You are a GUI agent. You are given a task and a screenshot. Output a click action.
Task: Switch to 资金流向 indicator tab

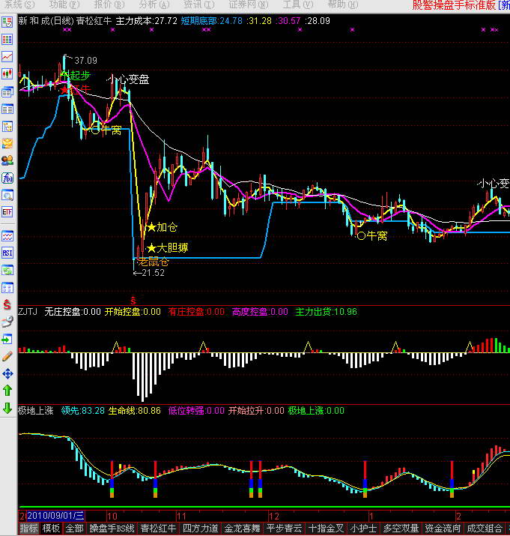click(x=443, y=529)
